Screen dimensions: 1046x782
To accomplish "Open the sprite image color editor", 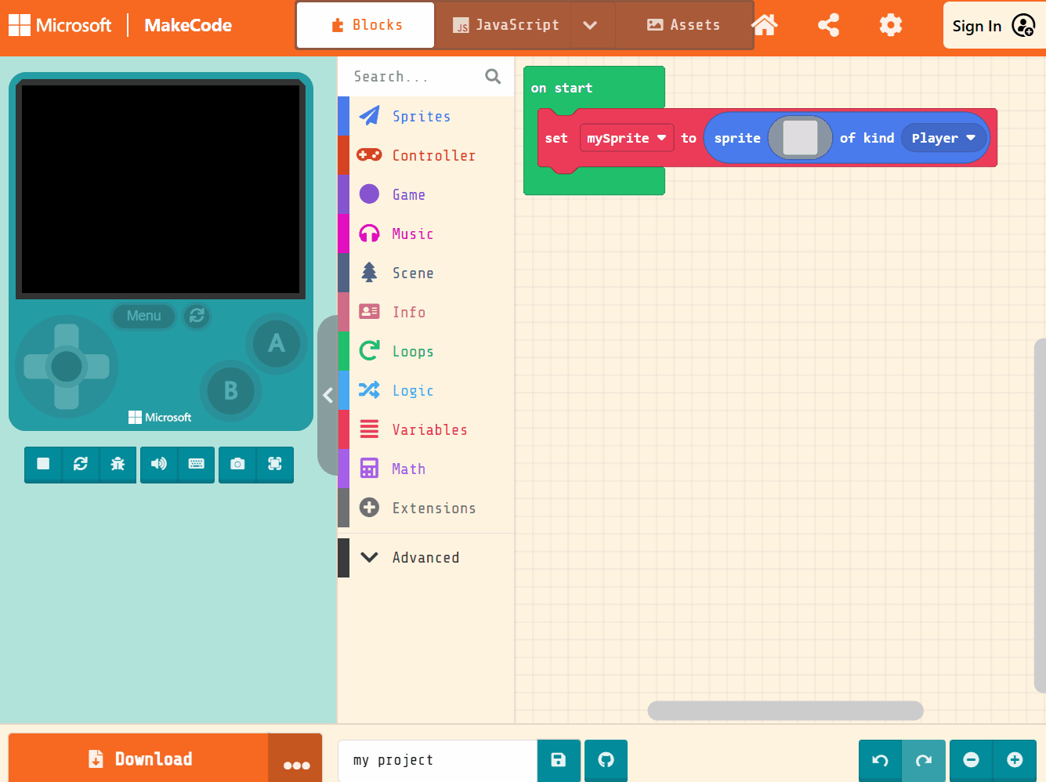I will [x=800, y=138].
